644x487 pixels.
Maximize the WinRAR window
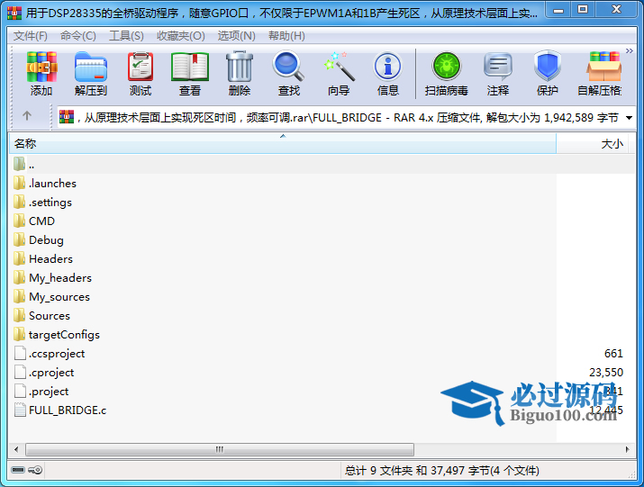(583, 10)
